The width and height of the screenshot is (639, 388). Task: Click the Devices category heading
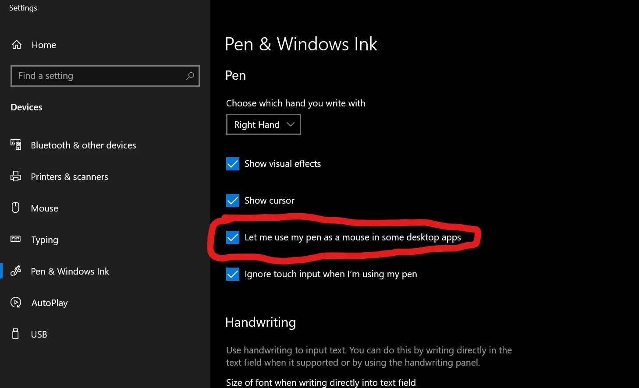point(26,107)
